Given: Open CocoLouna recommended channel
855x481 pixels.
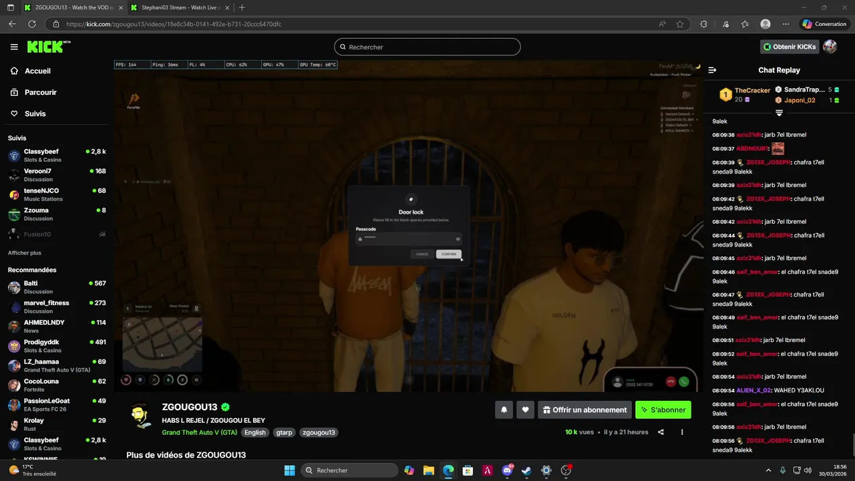Looking at the screenshot, I should coord(57,385).
